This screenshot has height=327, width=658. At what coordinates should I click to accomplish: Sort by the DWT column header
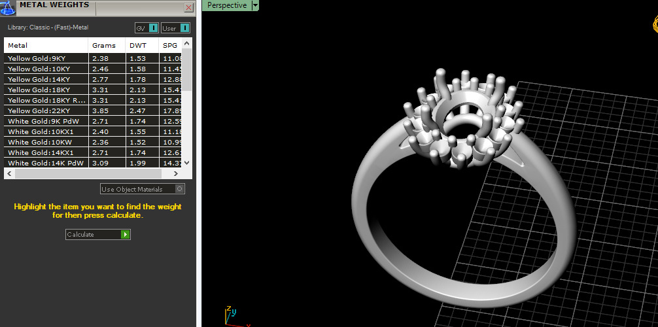tap(142, 45)
